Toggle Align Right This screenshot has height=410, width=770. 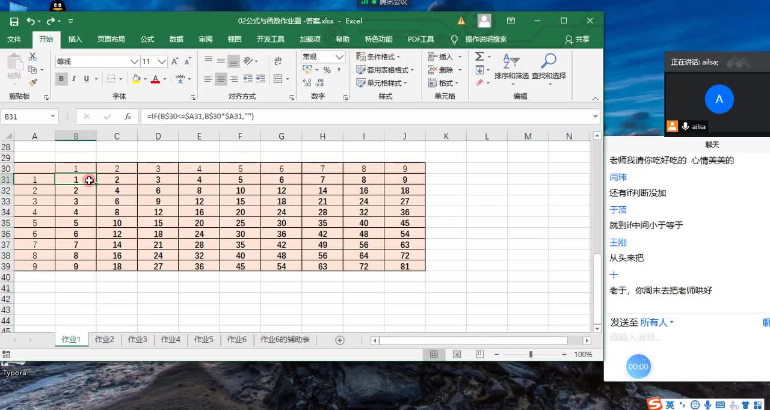click(233, 79)
